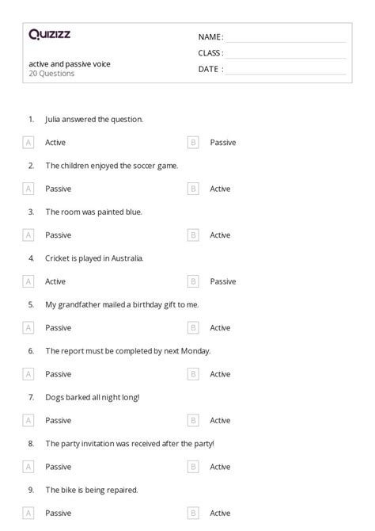
Task: Tick box A Active for Cricket question
Action: click(x=28, y=282)
